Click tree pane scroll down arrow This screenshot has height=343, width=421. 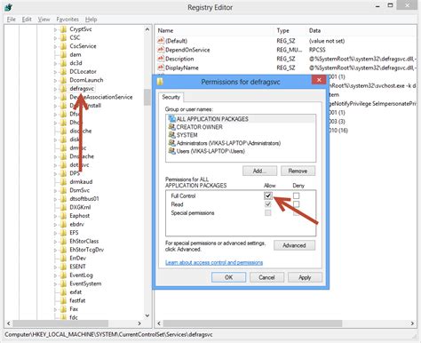(147, 315)
